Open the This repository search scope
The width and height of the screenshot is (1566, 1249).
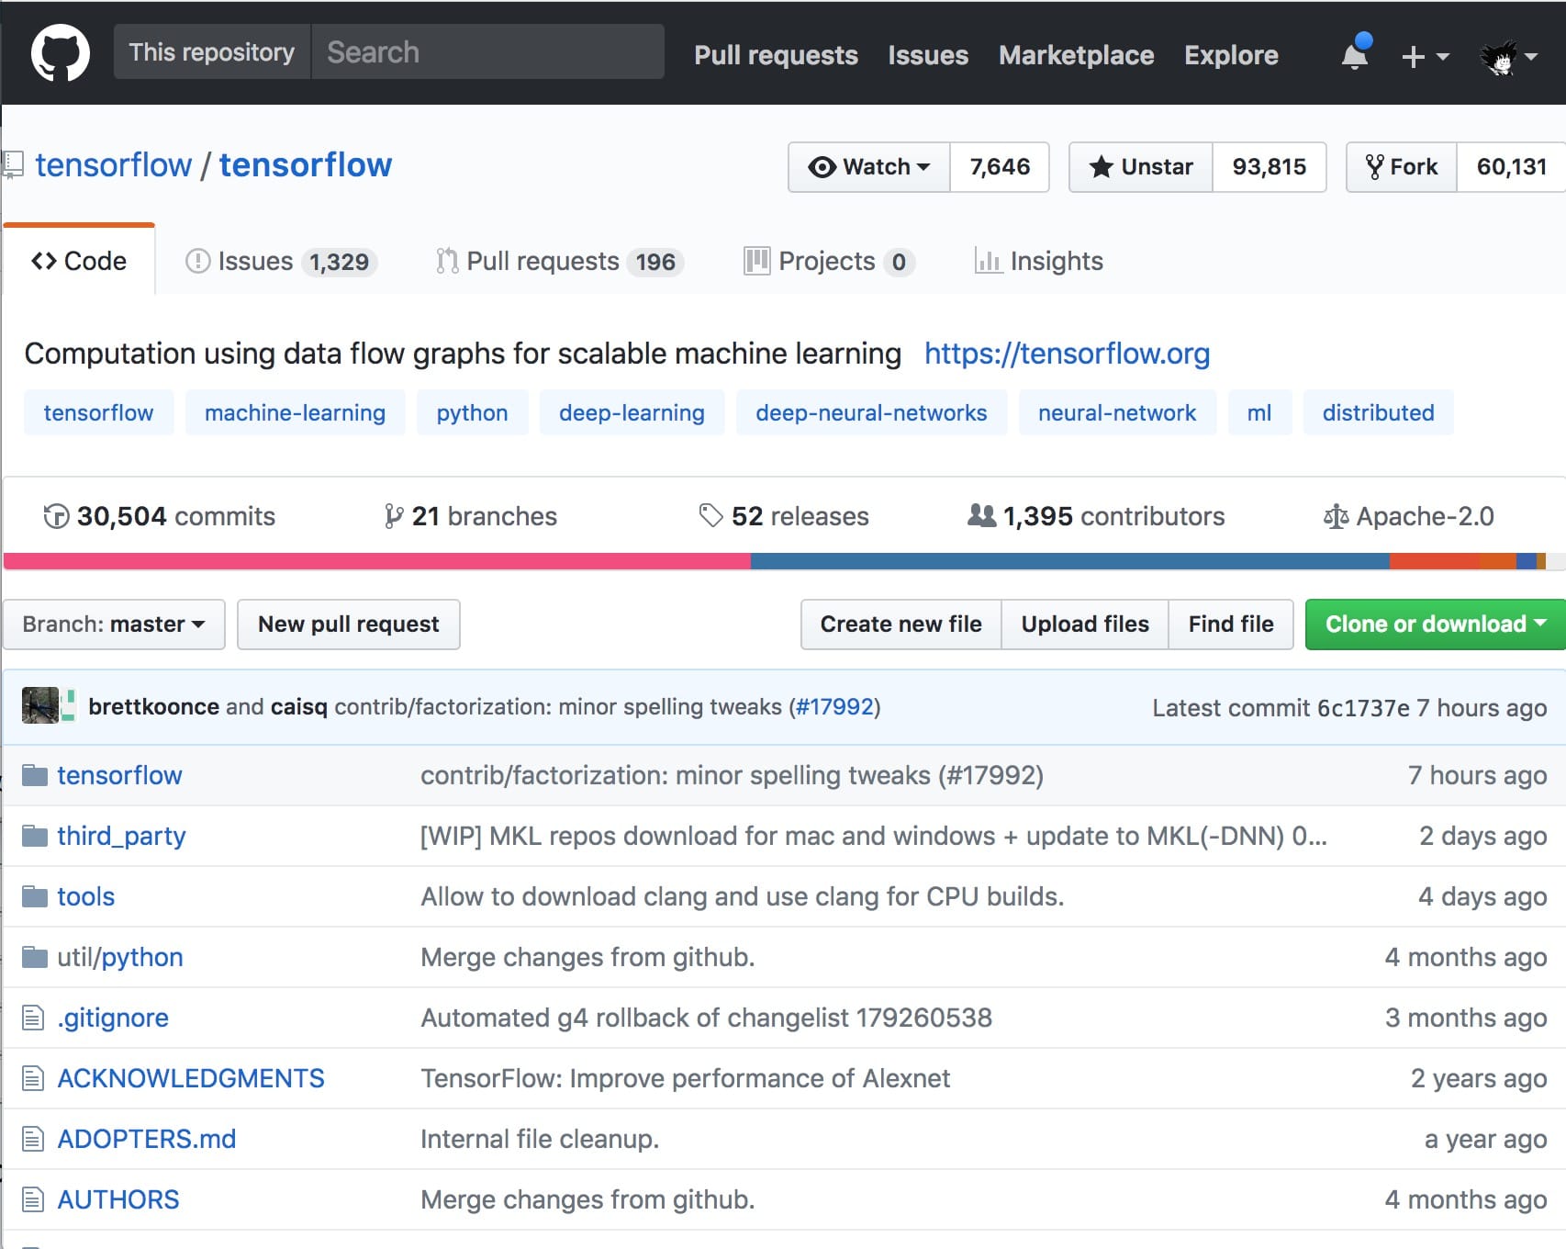212,52
